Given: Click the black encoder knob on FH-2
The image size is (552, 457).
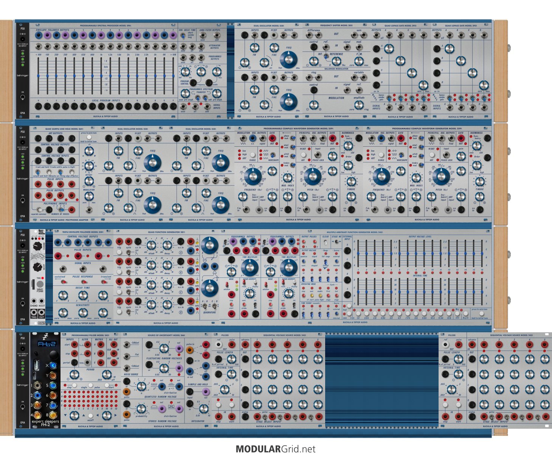Looking at the screenshot, I should tap(53, 354).
